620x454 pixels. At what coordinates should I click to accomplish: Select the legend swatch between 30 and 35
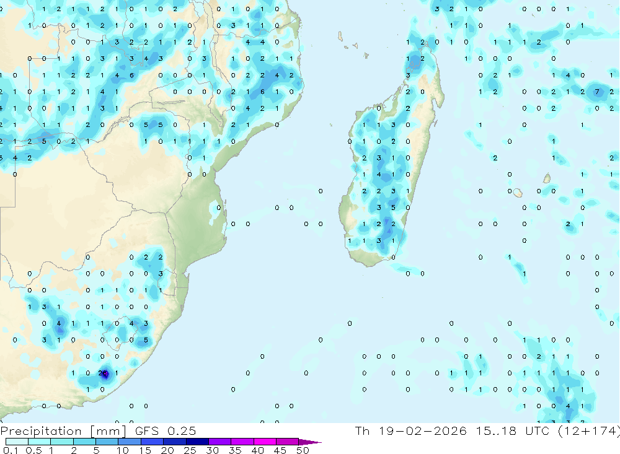(x=219, y=442)
